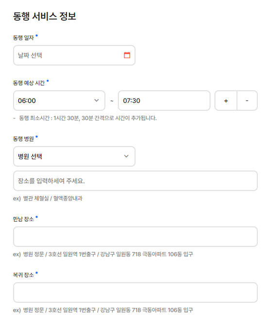Click the 동행 일자 label
This screenshot has width=272, height=326.
[23, 38]
